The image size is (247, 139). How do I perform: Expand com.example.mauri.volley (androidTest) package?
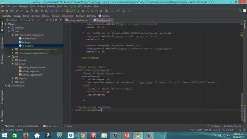(x=13, y=49)
